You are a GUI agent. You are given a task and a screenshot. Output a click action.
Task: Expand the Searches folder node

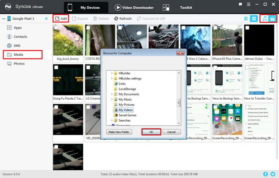pos(112,121)
